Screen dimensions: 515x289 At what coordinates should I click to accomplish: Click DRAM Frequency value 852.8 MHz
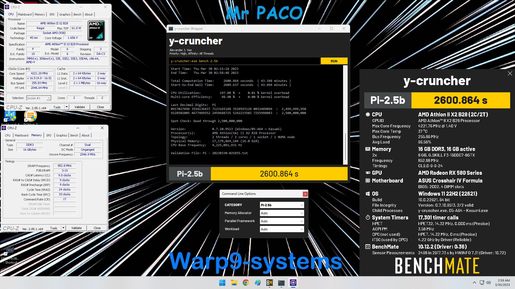[65, 166]
